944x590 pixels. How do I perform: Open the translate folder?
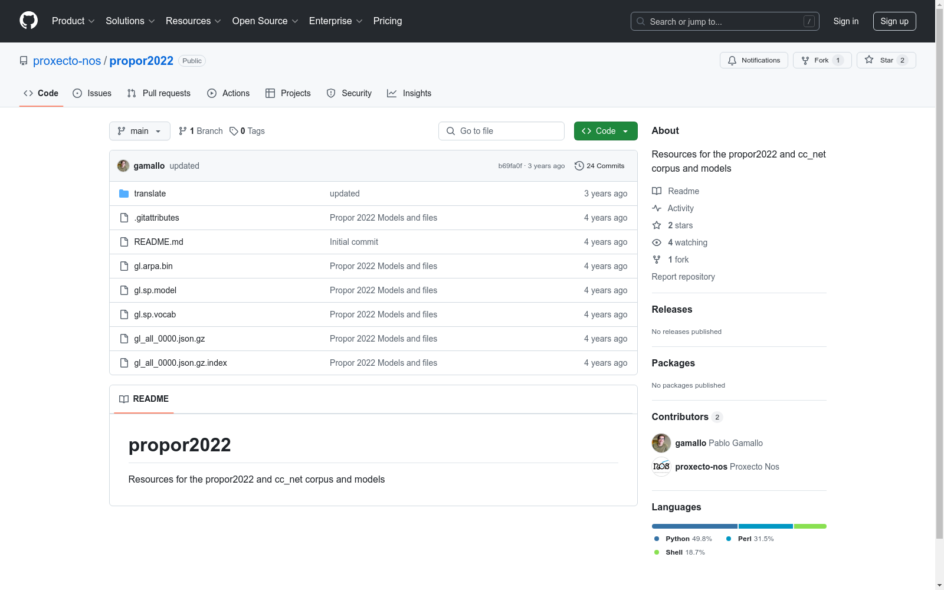click(150, 194)
